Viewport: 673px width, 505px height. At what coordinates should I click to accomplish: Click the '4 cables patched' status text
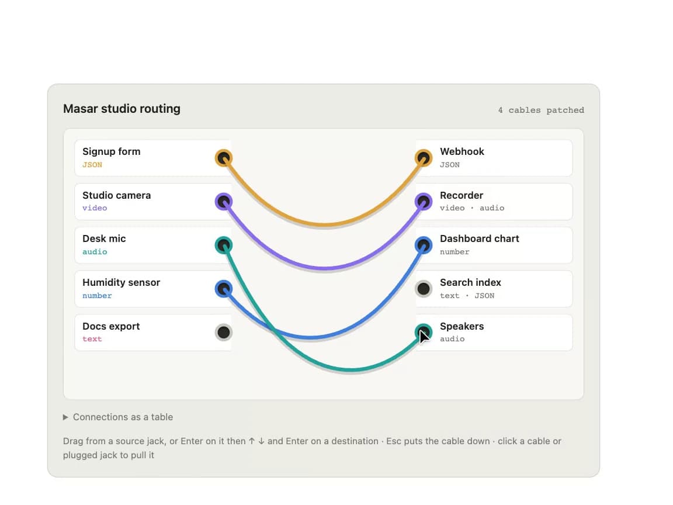541,110
